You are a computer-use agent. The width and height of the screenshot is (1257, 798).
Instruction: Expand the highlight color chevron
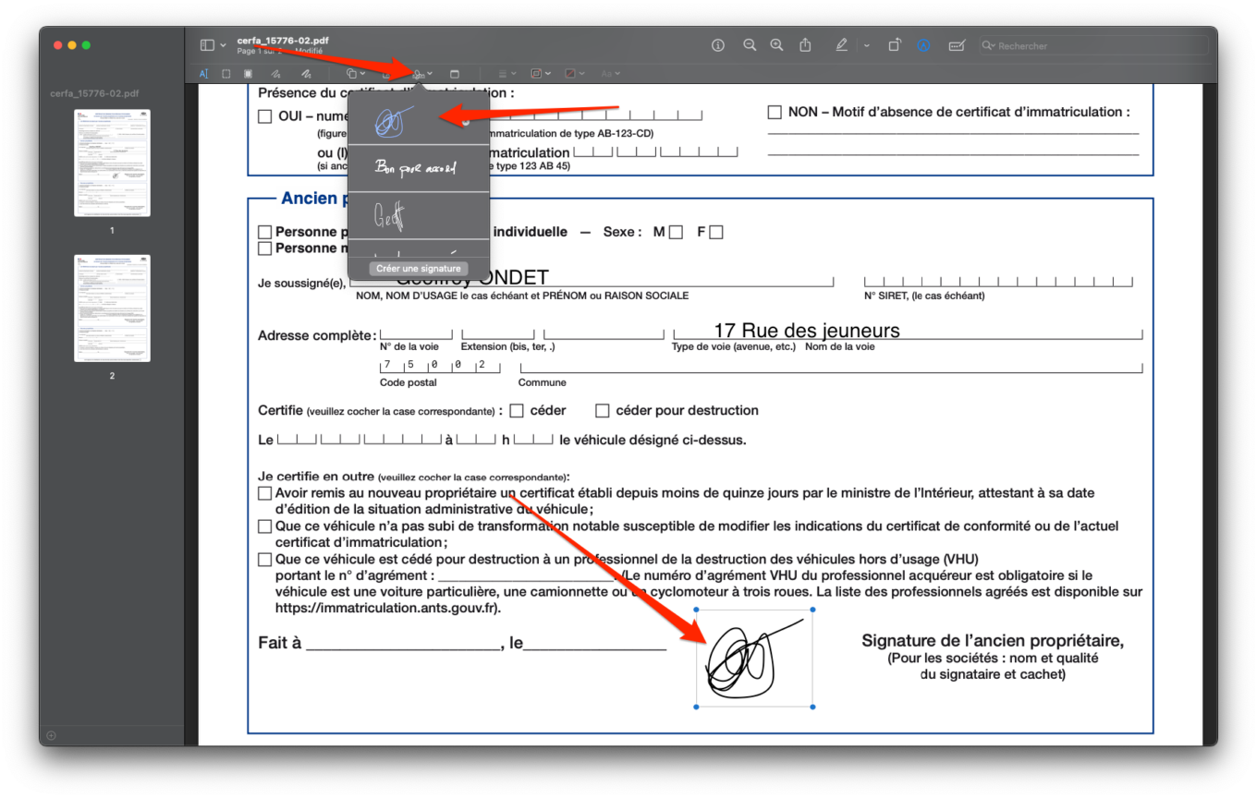tap(866, 45)
